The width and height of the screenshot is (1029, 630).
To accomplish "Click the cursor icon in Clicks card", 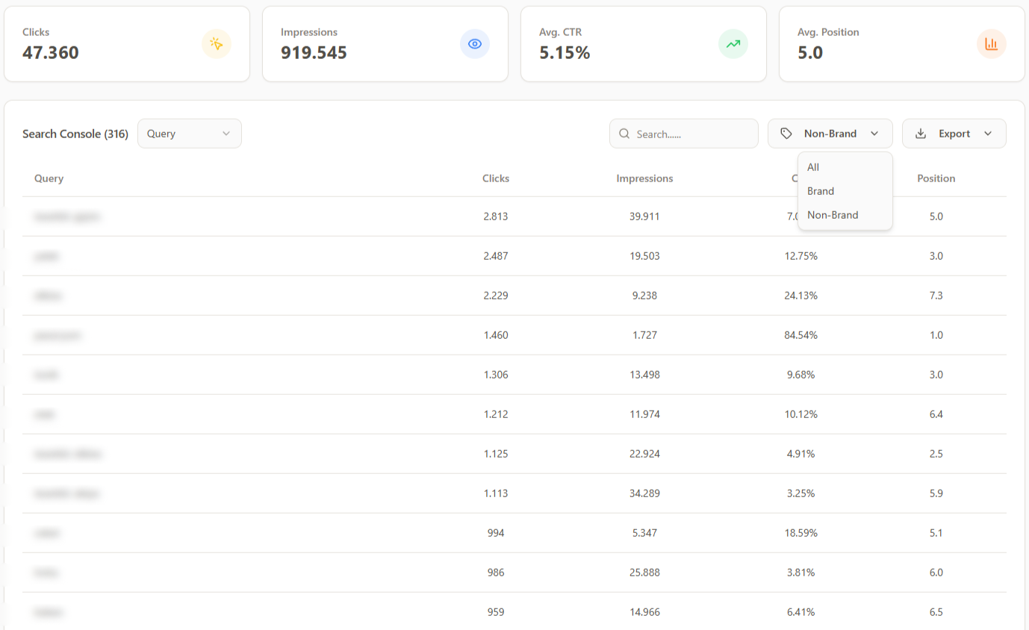I will [x=217, y=44].
